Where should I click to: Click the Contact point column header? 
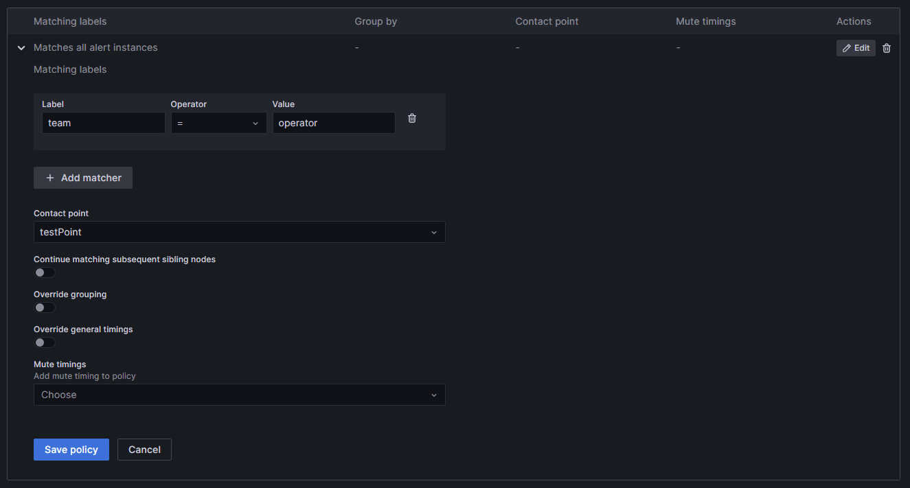(547, 21)
